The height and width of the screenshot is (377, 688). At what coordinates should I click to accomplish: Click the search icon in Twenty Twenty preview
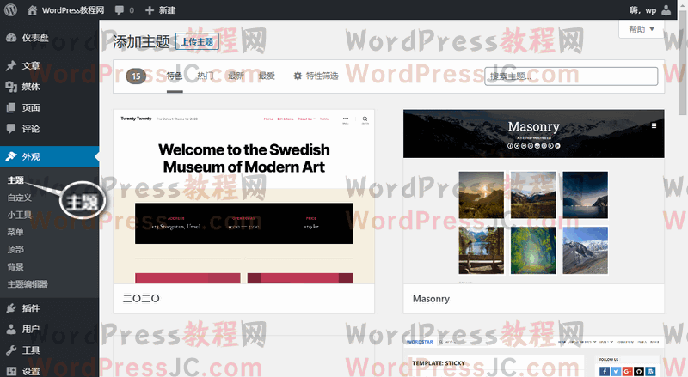(x=365, y=119)
